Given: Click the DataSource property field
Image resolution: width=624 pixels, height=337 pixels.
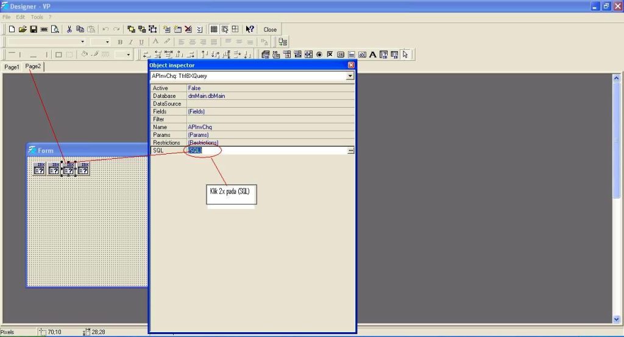Looking at the screenshot, I should click(271, 104).
